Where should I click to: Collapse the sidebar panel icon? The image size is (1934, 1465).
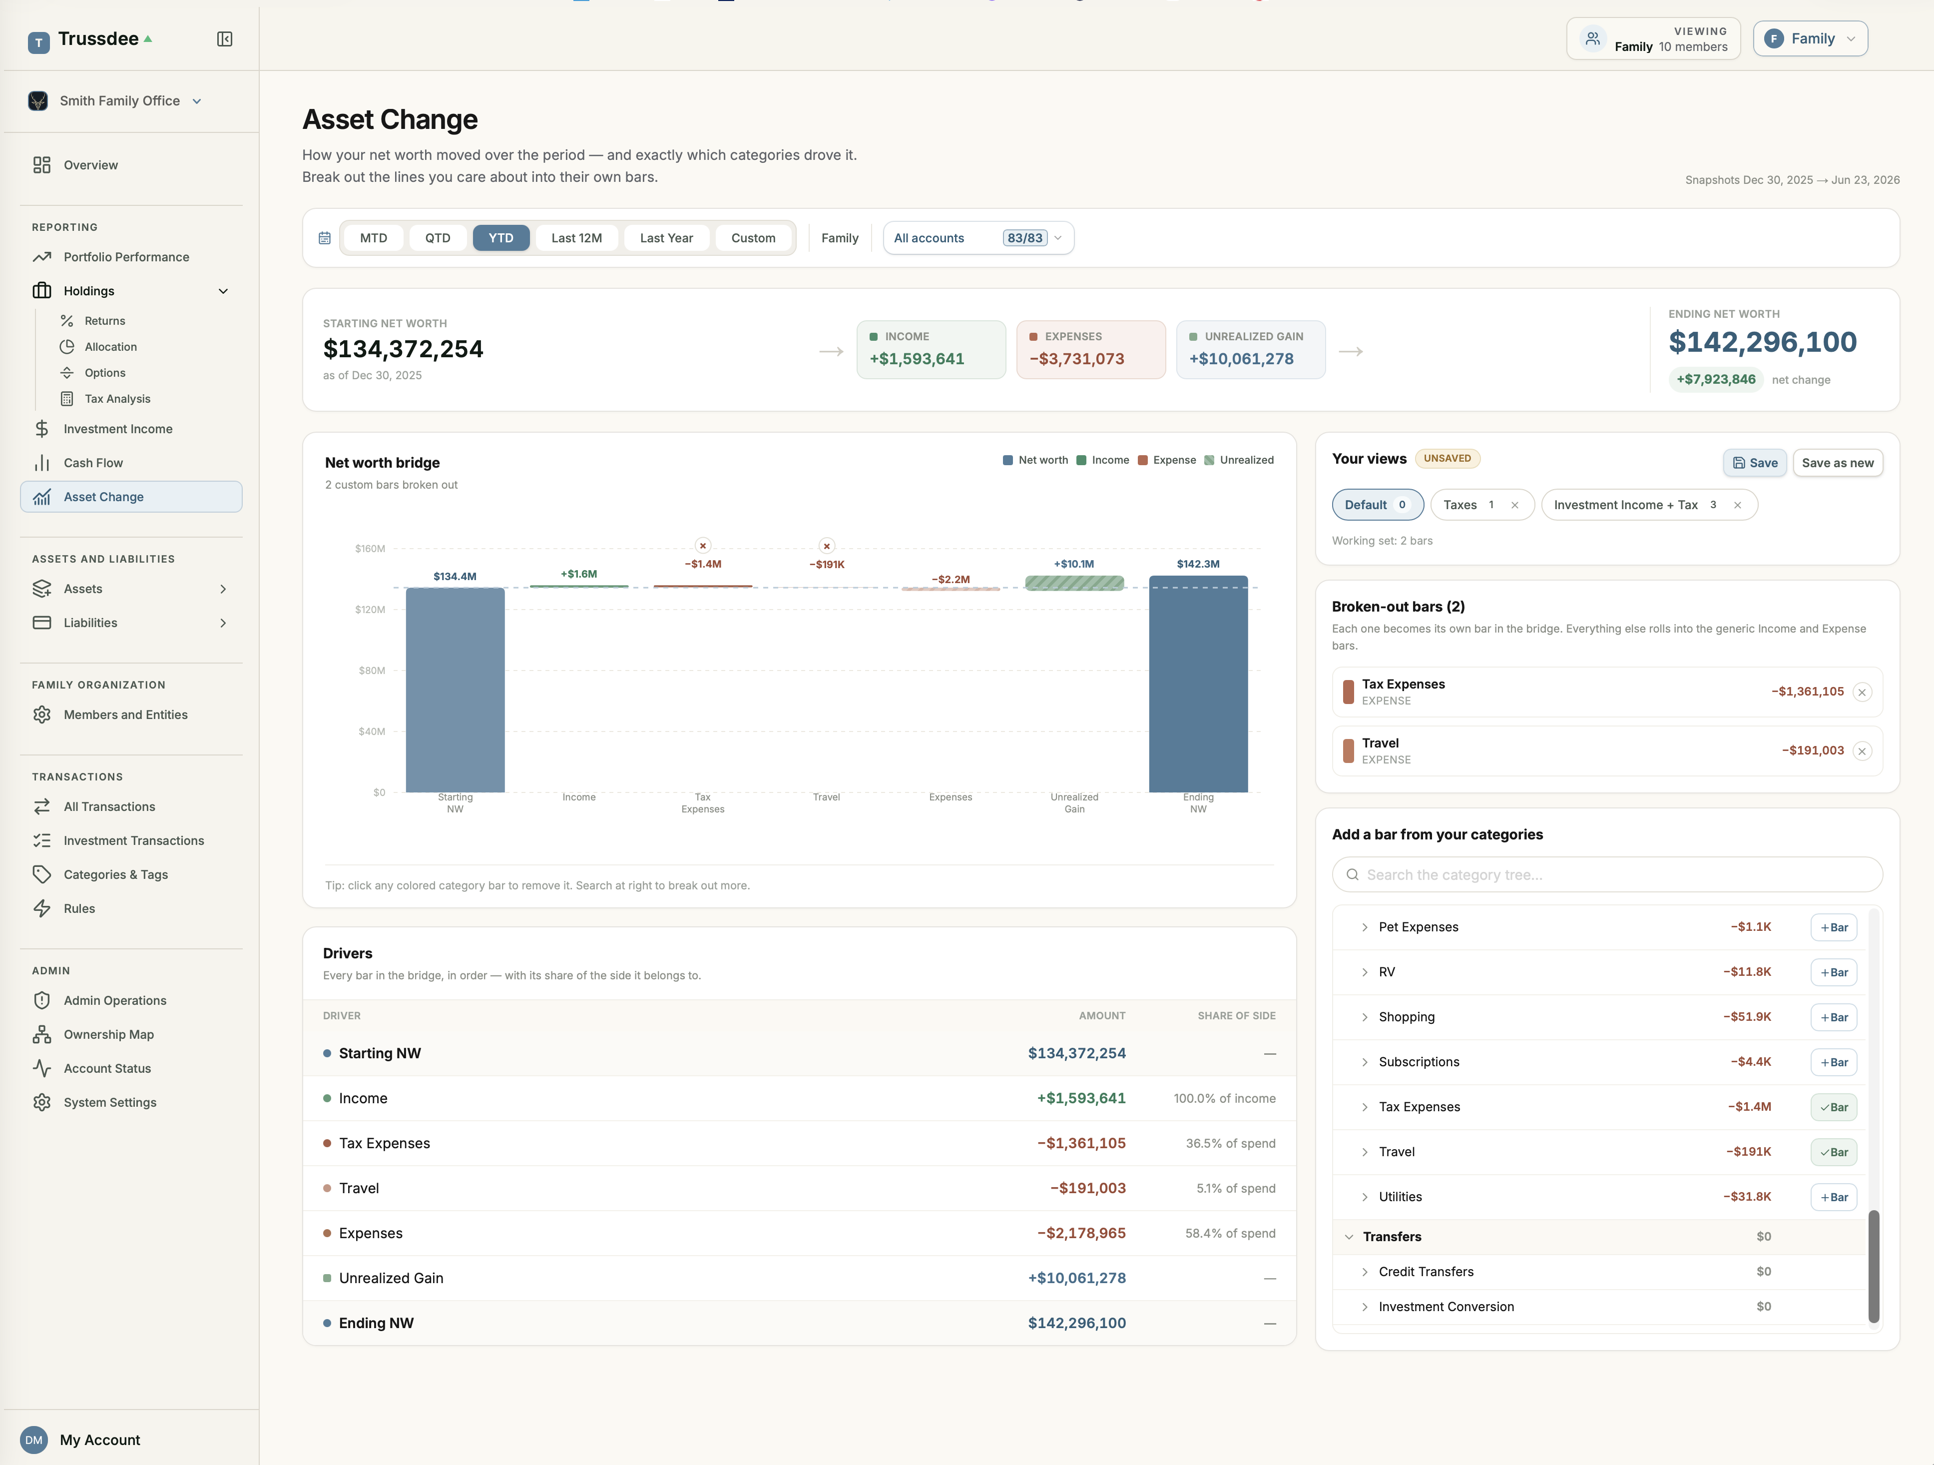pos(225,39)
